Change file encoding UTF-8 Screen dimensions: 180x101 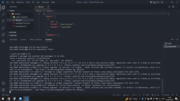click(134, 95)
